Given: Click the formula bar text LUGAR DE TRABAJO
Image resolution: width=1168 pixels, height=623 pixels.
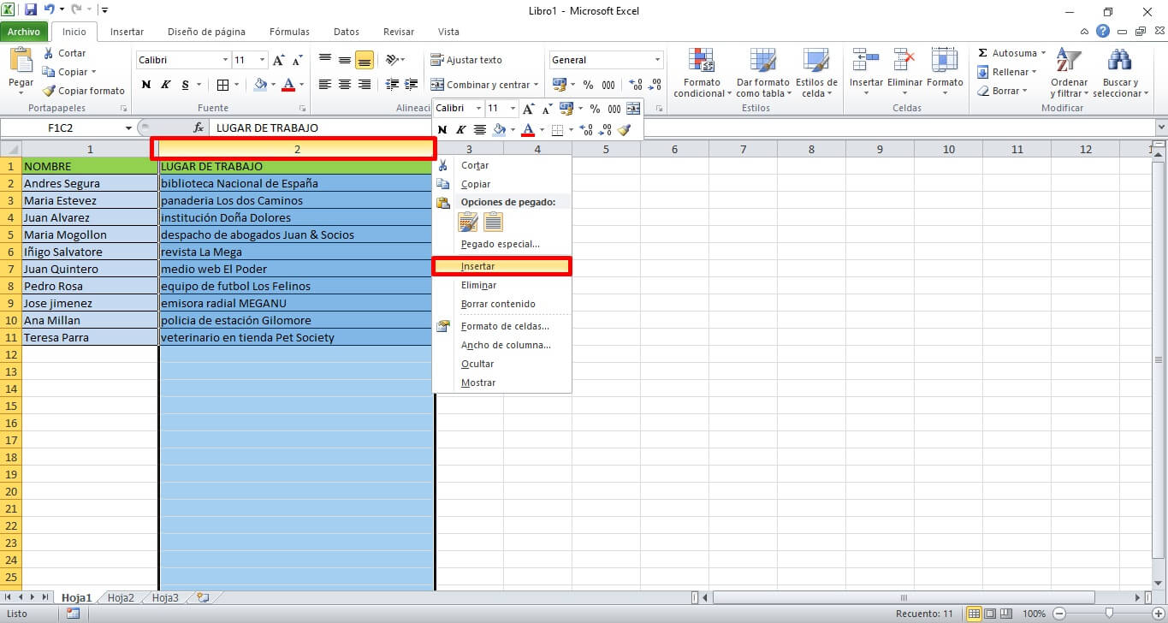Looking at the screenshot, I should point(267,128).
